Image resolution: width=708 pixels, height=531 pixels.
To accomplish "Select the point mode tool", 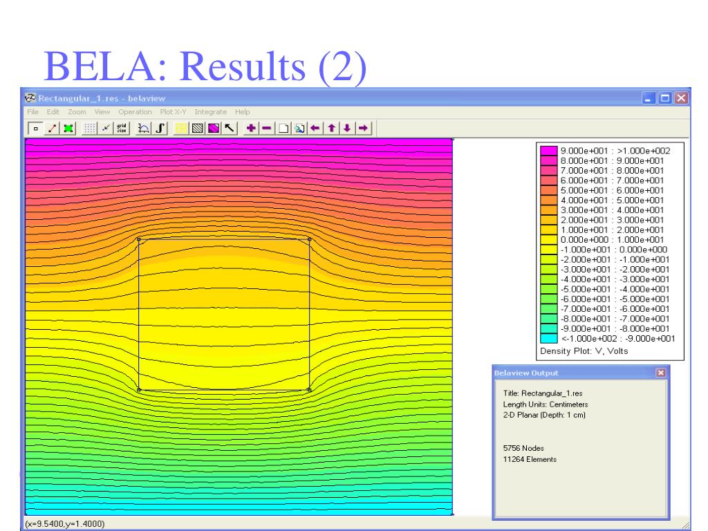I will click(35, 129).
